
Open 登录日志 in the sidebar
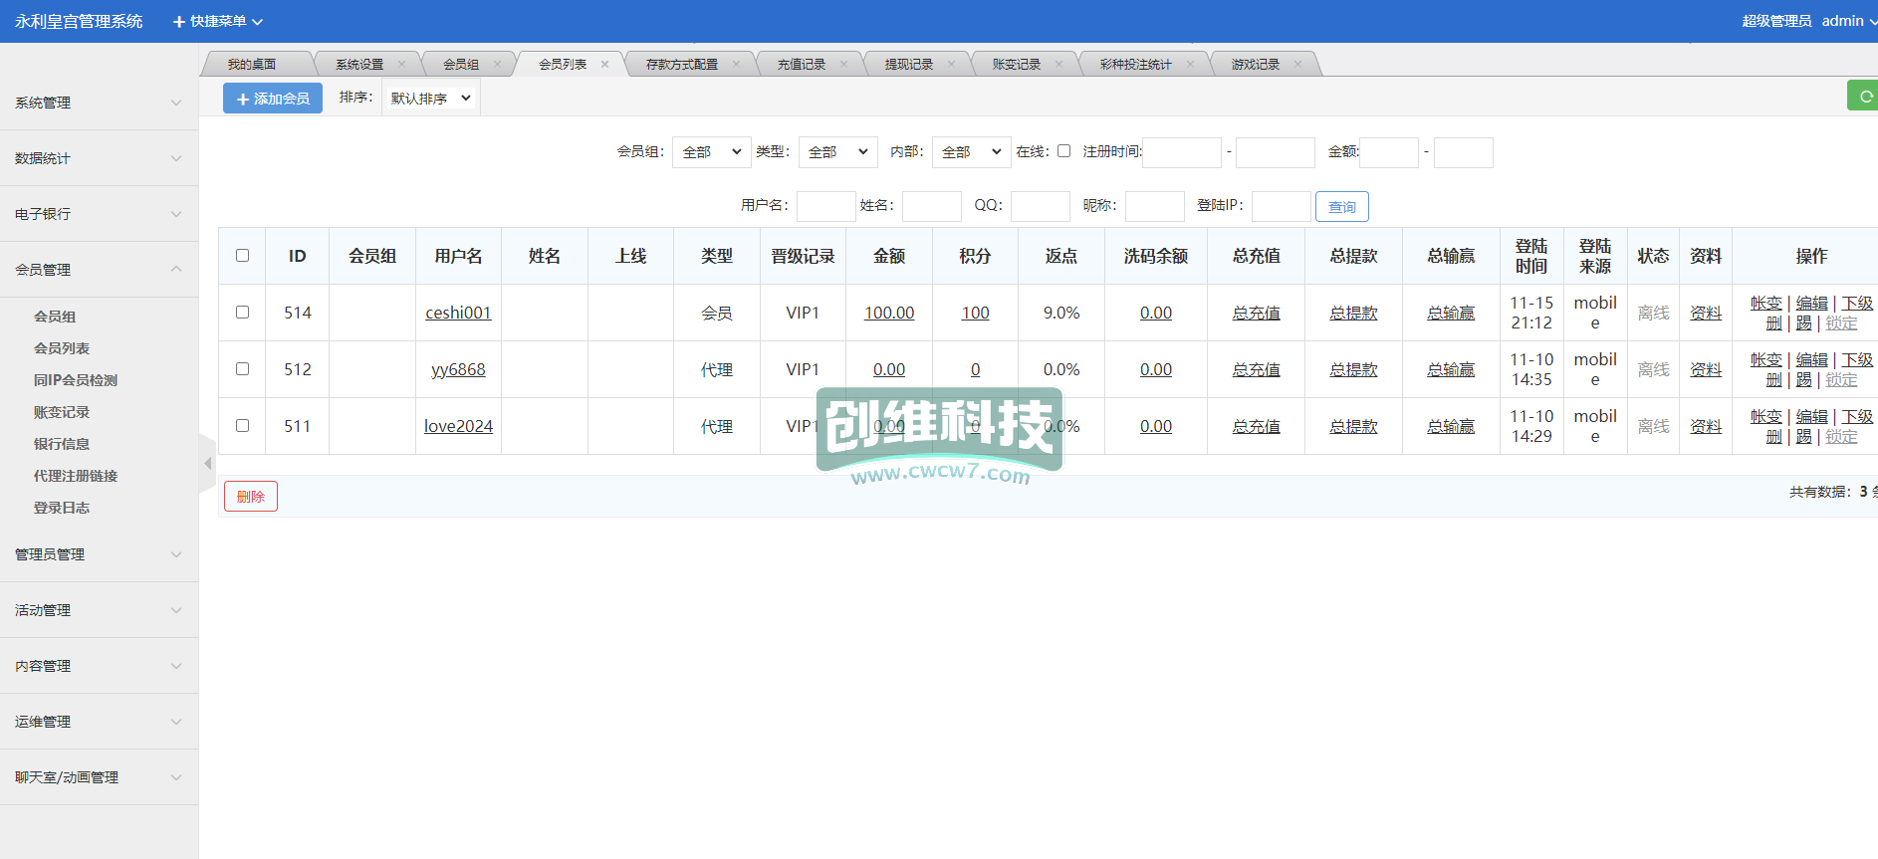tap(62, 508)
